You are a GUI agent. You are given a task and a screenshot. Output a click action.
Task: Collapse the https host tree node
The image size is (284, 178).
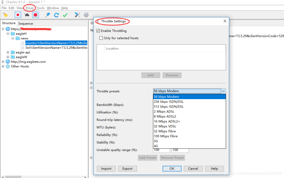3,29
